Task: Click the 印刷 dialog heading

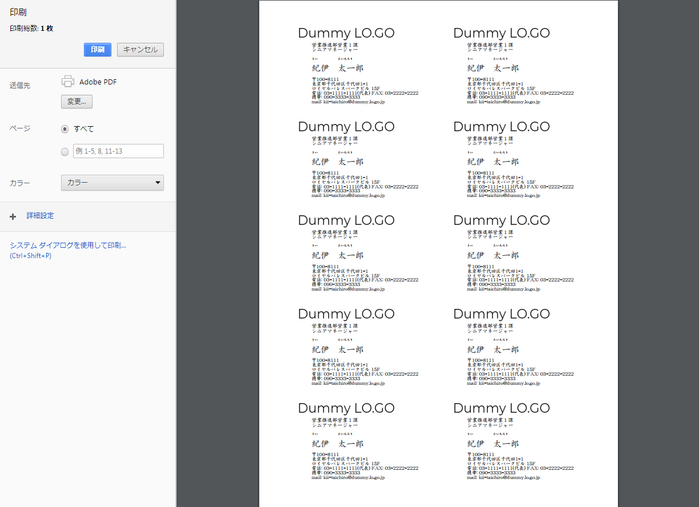Action: tap(18, 12)
